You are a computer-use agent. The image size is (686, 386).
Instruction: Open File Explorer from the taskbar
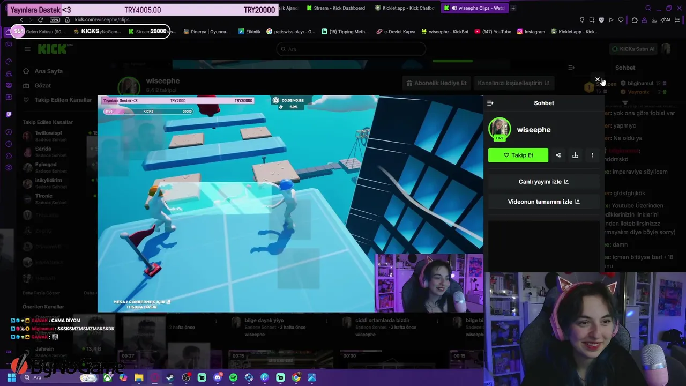139,377
